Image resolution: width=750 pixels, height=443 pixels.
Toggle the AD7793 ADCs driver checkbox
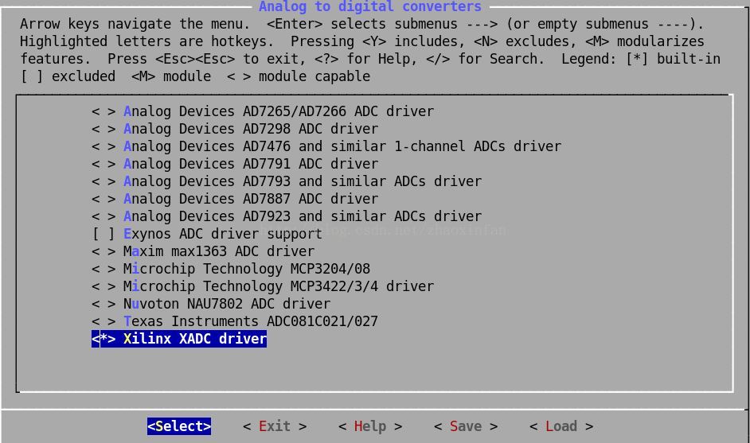pyautogui.click(x=104, y=181)
